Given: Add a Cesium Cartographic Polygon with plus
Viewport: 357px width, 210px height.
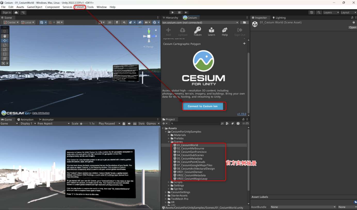Looking at the screenshot, I should click(x=244, y=44).
